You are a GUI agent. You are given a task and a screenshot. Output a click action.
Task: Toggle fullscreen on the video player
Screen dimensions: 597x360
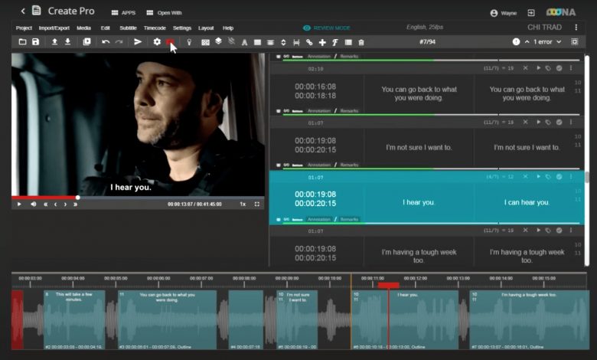click(x=257, y=205)
